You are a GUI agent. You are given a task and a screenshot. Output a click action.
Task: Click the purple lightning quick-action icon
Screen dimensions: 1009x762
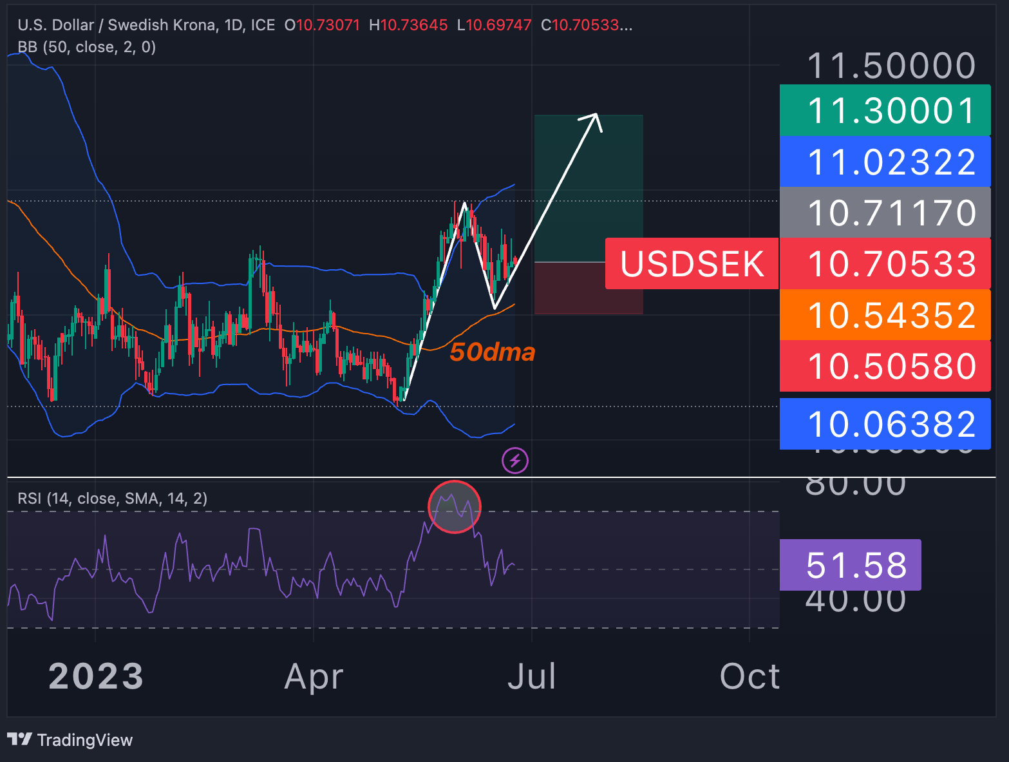pos(514,461)
